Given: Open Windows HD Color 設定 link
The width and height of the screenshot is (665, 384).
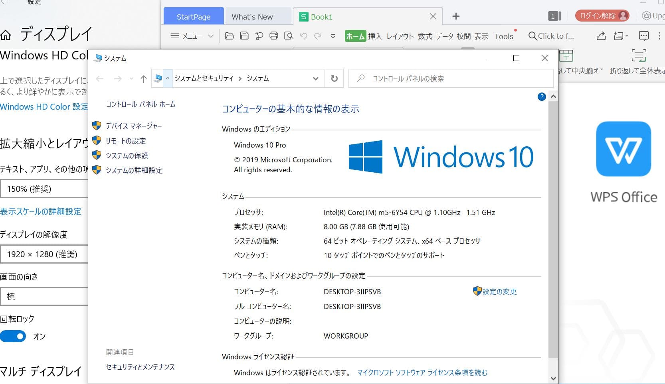Looking at the screenshot, I should coord(44,107).
